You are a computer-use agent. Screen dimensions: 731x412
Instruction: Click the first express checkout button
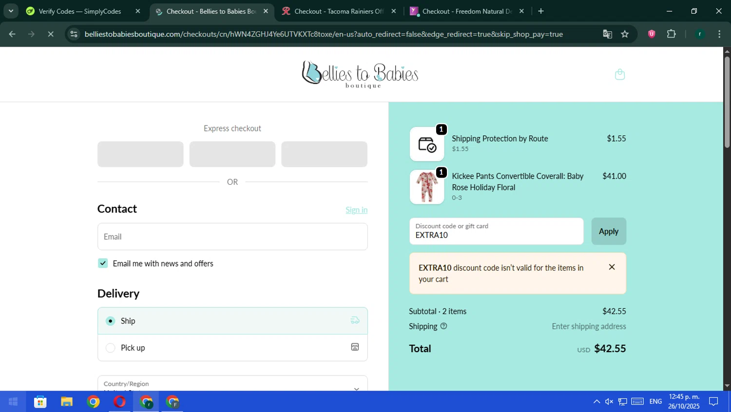(140, 154)
